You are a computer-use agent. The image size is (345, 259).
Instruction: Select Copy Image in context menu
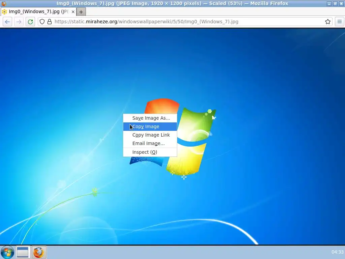pyautogui.click(x=150, y=127)
